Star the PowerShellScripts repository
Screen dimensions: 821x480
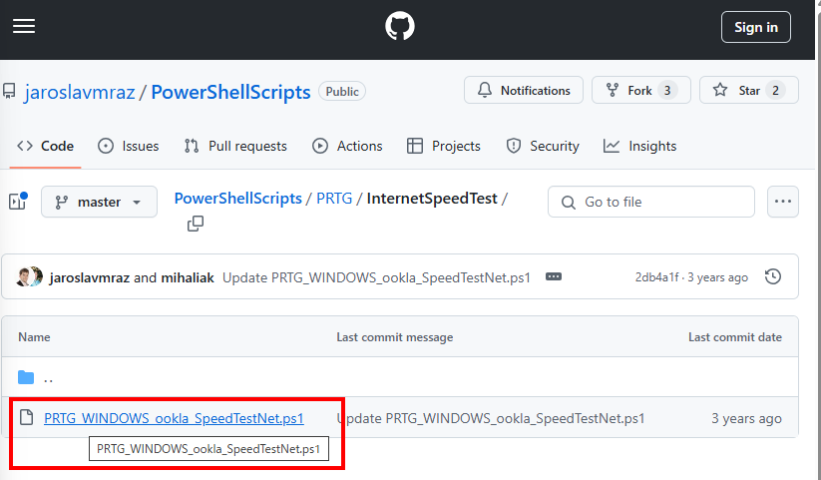click(x=749, y=90)
